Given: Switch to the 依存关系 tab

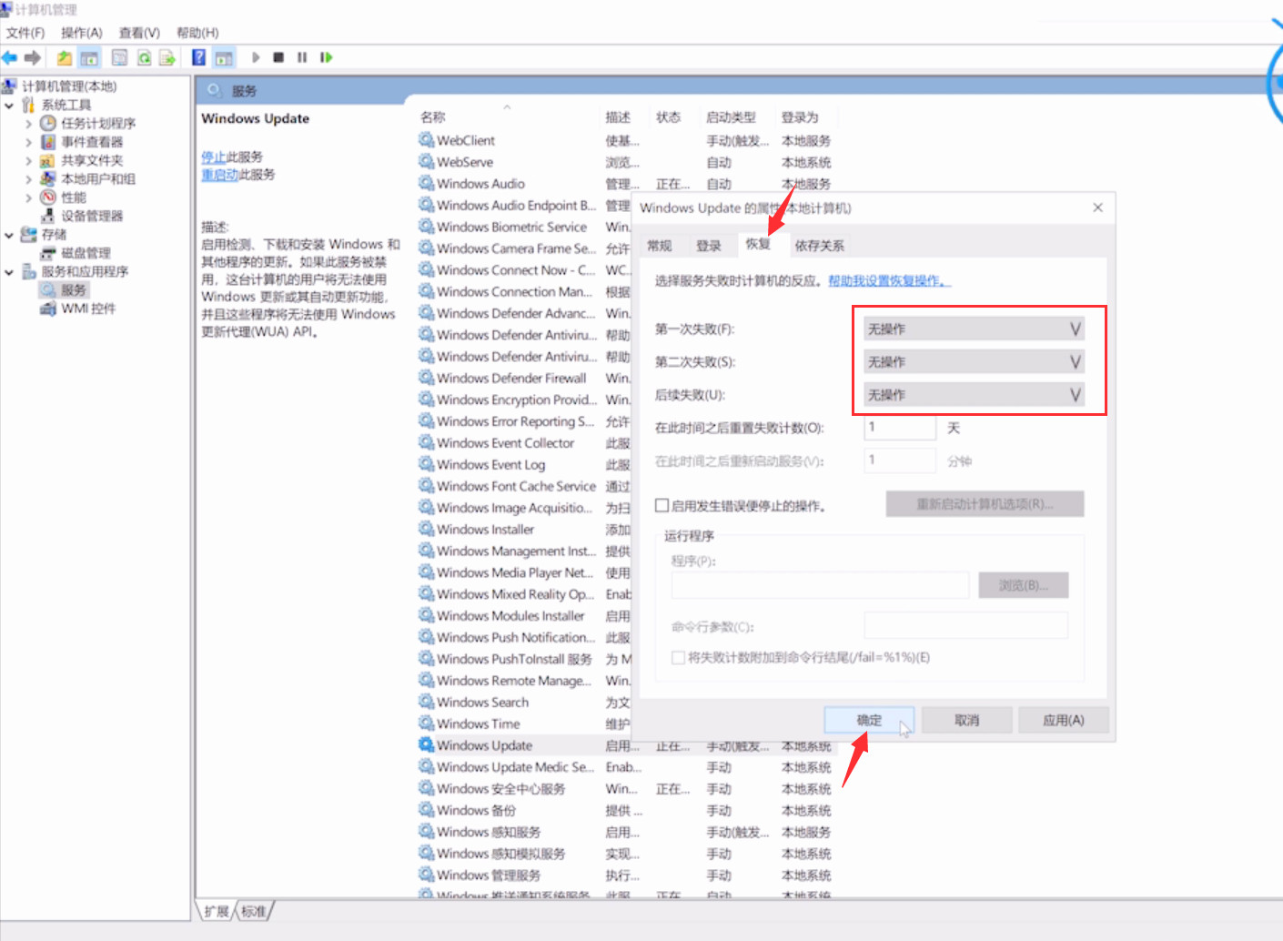Looking at the screenshot, I should click(x=819, y=246).
